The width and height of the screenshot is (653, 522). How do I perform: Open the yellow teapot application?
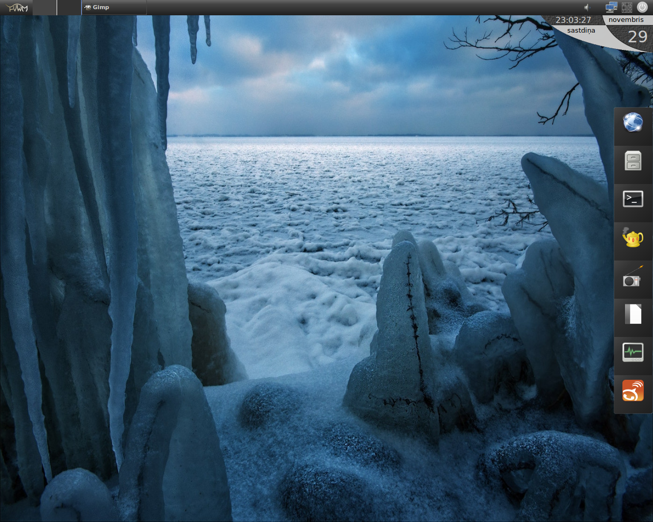pos(633,238)
